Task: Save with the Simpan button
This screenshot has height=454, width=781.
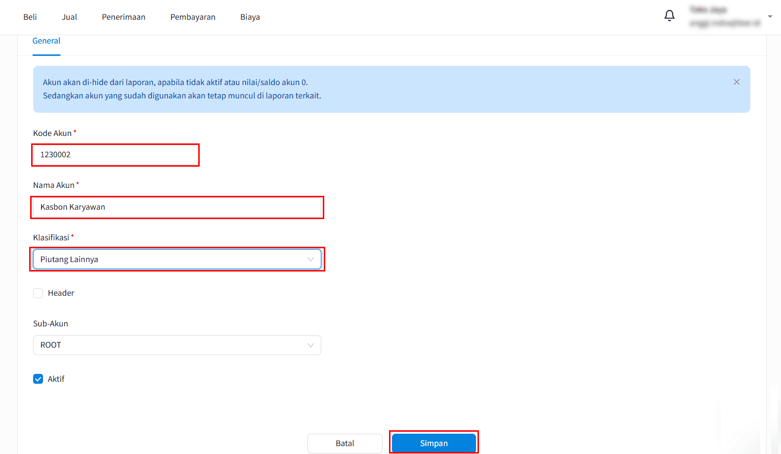Action: [434, 443]
